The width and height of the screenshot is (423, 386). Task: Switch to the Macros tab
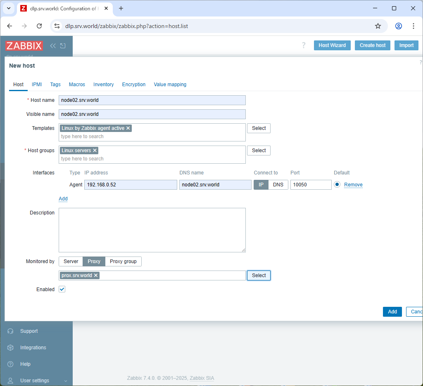point(77,85)
